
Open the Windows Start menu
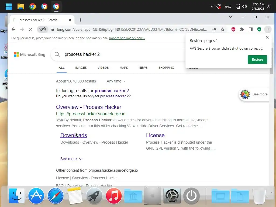9,6
